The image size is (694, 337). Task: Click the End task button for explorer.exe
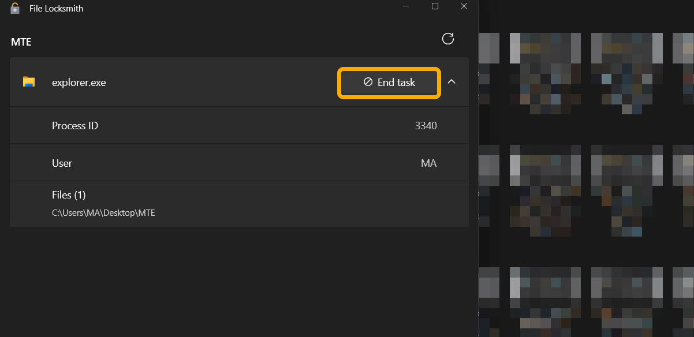(x=389, y=82)
